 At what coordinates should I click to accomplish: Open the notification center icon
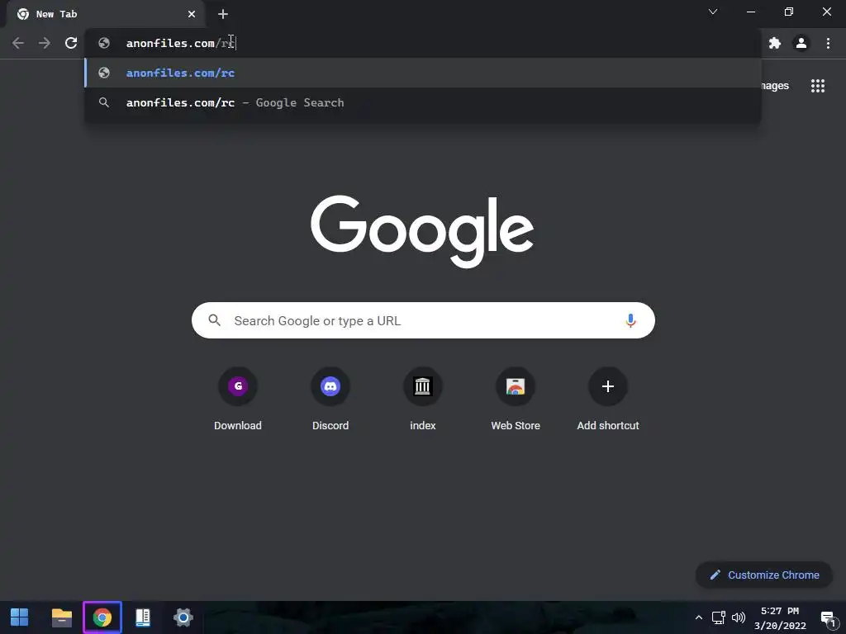(828, 618)
